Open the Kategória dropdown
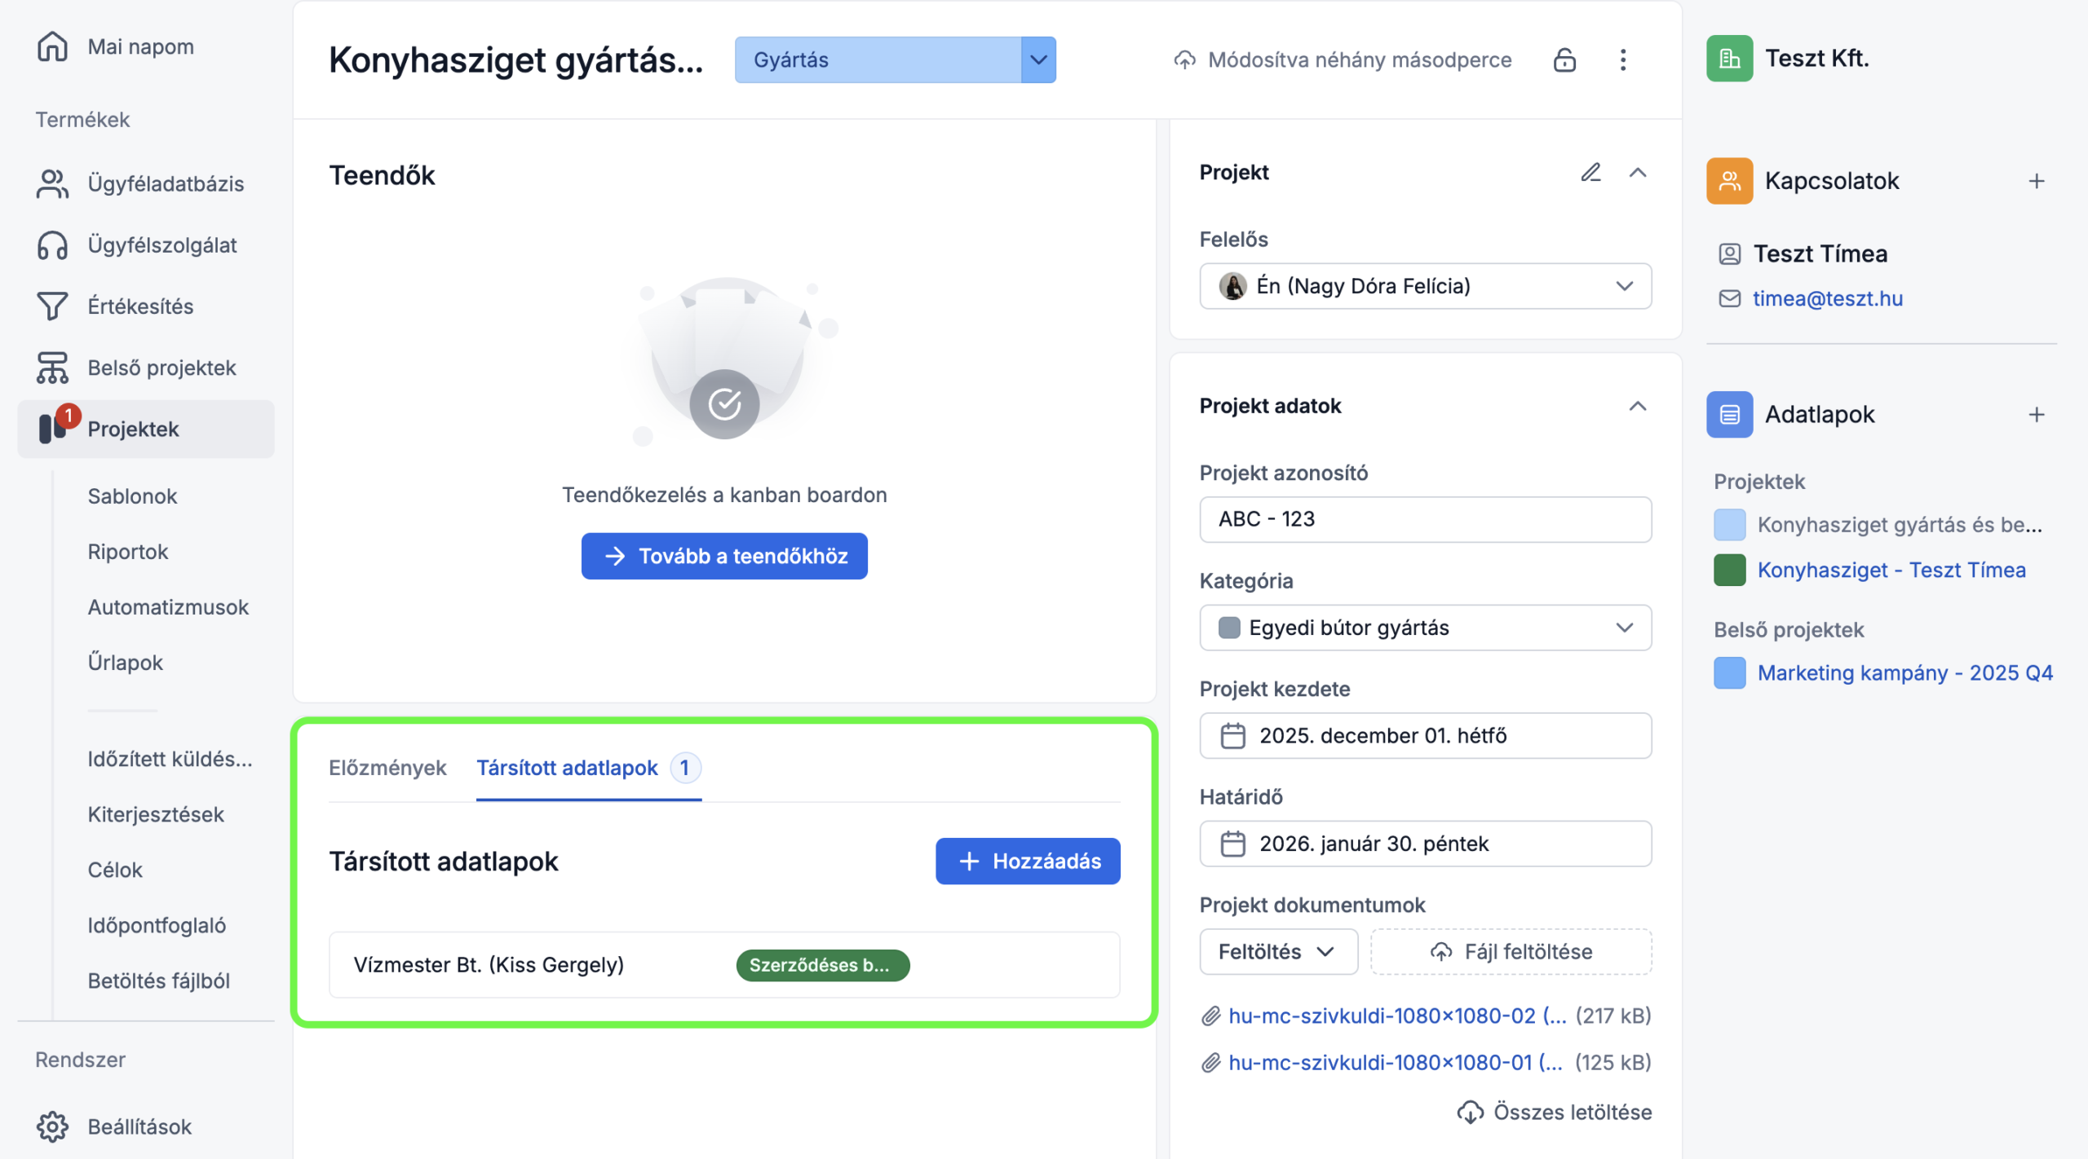The width and height of the screenshot is (2088, 1159). pyautogui.click(x=1624, y=628)
